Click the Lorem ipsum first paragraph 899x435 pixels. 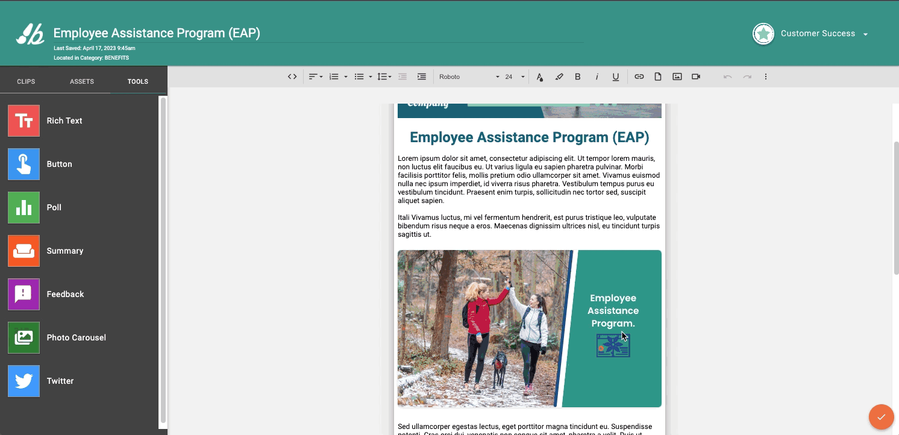click(x=529, y=180)
